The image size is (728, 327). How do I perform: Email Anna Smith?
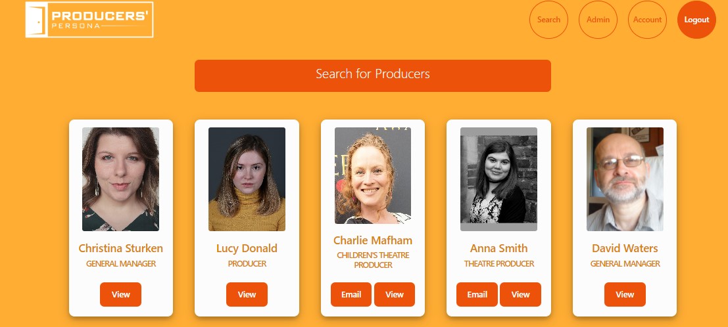pyautogui.click(x=477, y=295)
